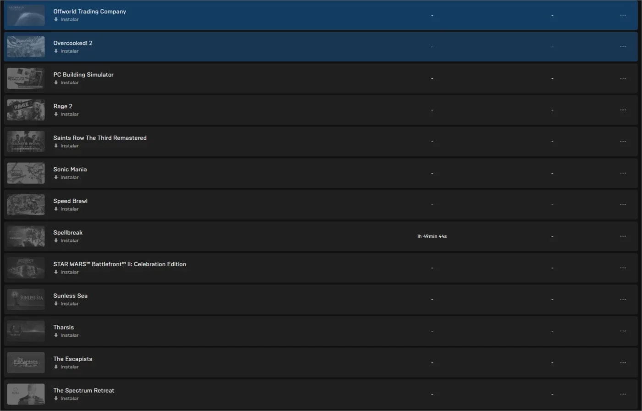Install Spellbreak
Image resolution: width=642 pixels, height=411 pixels.
pos(66,241)
